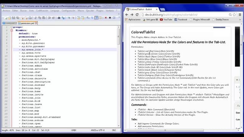The height and width of the screenshot is (137, 244).
Task: Go forward in the Chrome browser
Action: [132, 14]
